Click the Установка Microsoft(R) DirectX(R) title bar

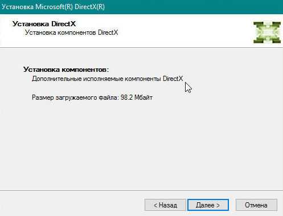pyautogui.click(x=141, y=7)
